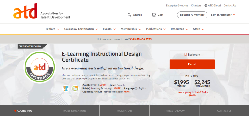Click the $1,995 member price
The height and width of the screenshot is (116, 249).
click(x=181, y=82)
